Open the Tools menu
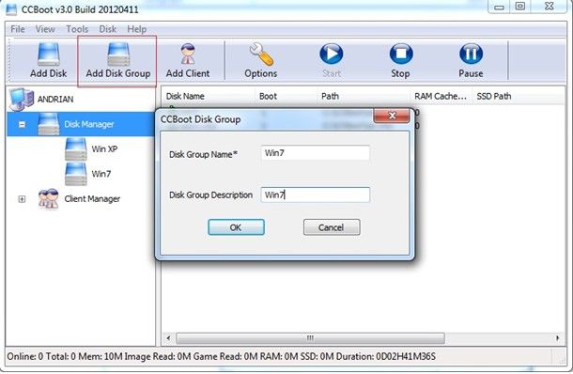This screenshot has height=374, width=573. point(77,29)
